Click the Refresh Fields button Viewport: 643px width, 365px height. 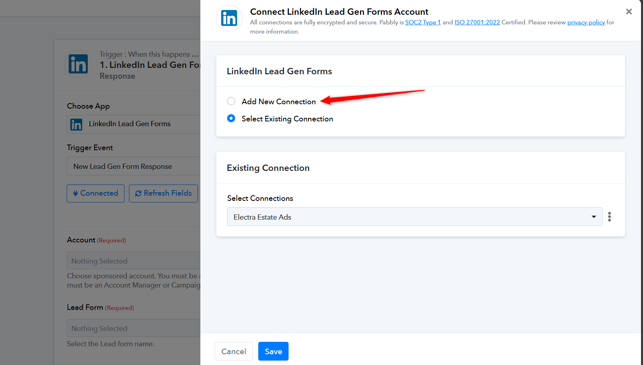(163, 193)
